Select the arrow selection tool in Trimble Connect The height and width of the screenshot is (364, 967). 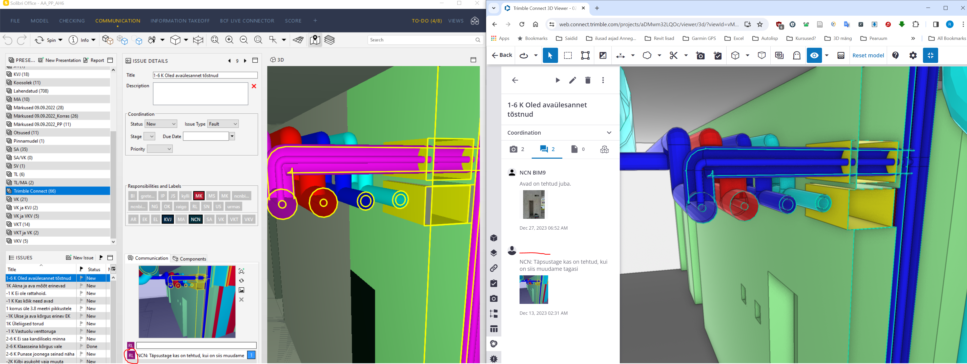(x=550, y=56)
